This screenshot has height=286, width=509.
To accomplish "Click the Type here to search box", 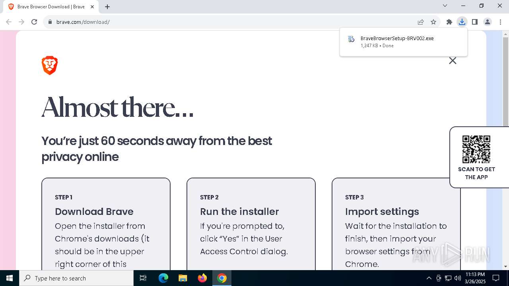I will pos(76,278).
